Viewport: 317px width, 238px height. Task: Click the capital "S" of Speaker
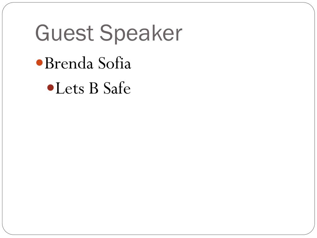tap(107, 33)
